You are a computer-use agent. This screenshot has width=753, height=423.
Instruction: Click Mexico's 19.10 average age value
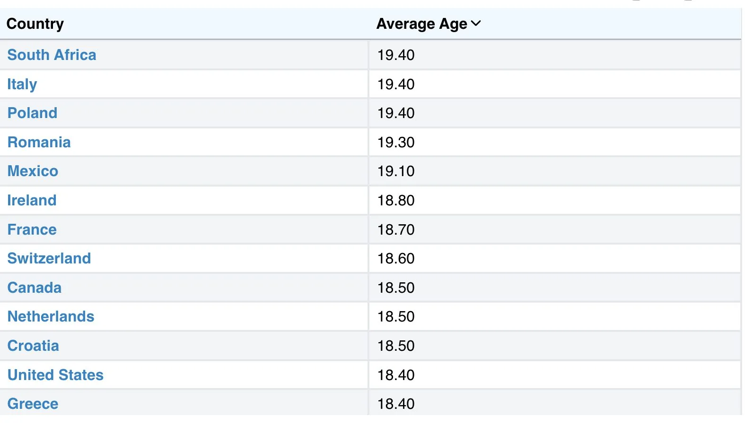click(396, 171)
